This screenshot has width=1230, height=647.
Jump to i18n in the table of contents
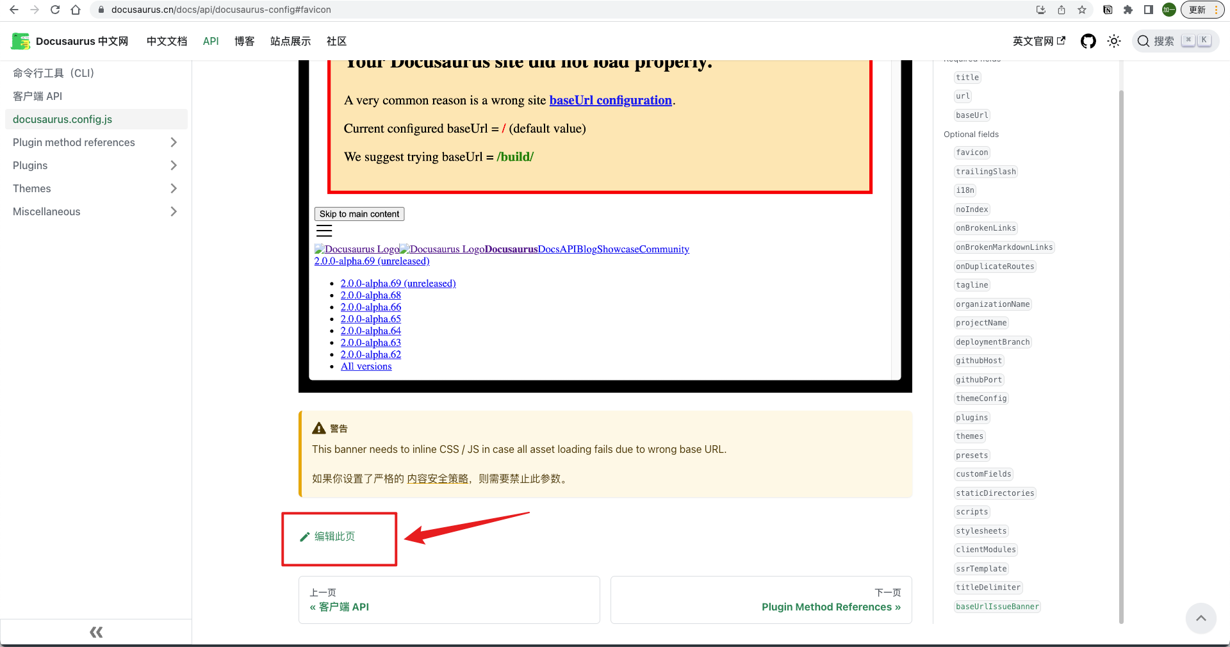click(965, 190)
